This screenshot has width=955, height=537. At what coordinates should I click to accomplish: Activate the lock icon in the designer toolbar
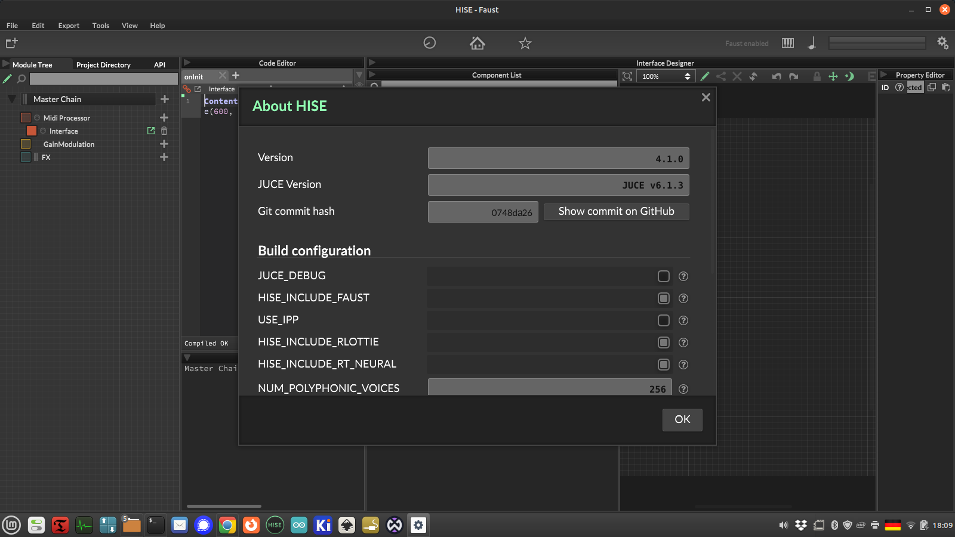click(817, 76)
